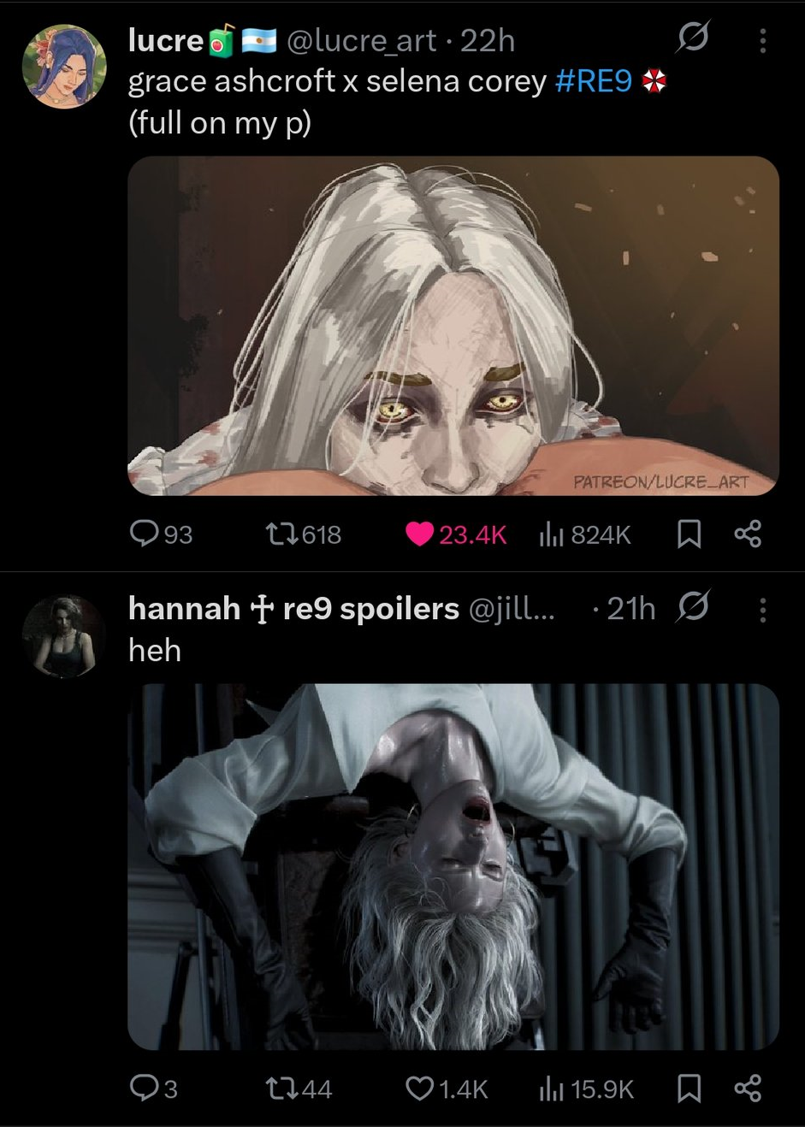Open more options menu on hannah's post
805x1127 pixels.
pos(762,609)
